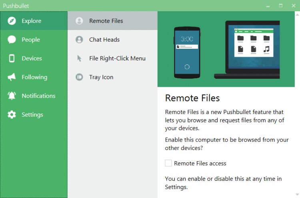Open the Explore section

click(34, 21)
